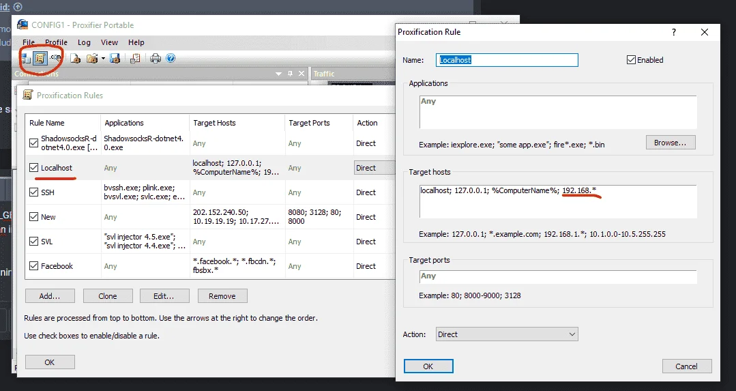Expand the Open Profile dropdown arrow
The height and width of the screenshot is (391, 736).
coord(103,59)
